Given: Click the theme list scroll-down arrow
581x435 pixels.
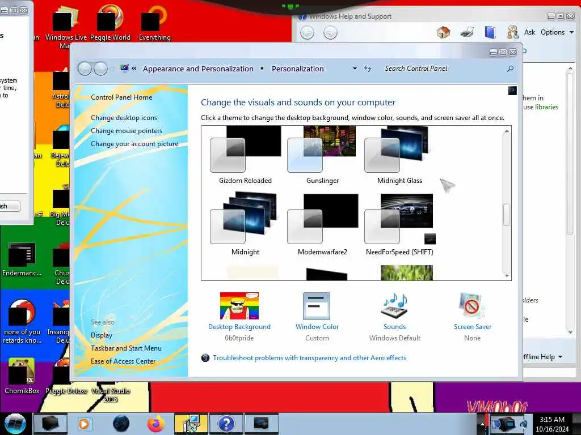Looking at the screenshot, I should click(x=507, y=275).
